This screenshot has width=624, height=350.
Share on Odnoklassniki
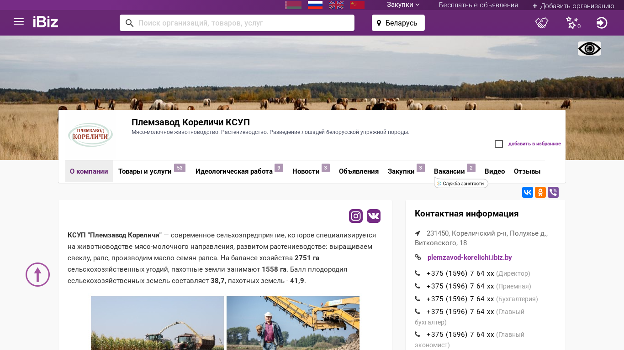(540, 192)
